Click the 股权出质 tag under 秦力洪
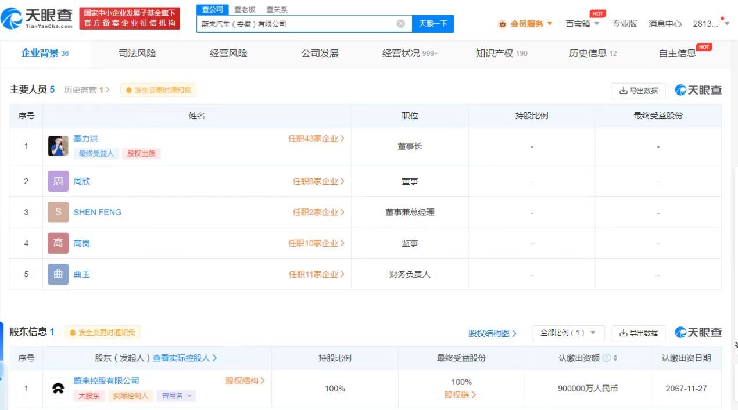 [140, 153]
